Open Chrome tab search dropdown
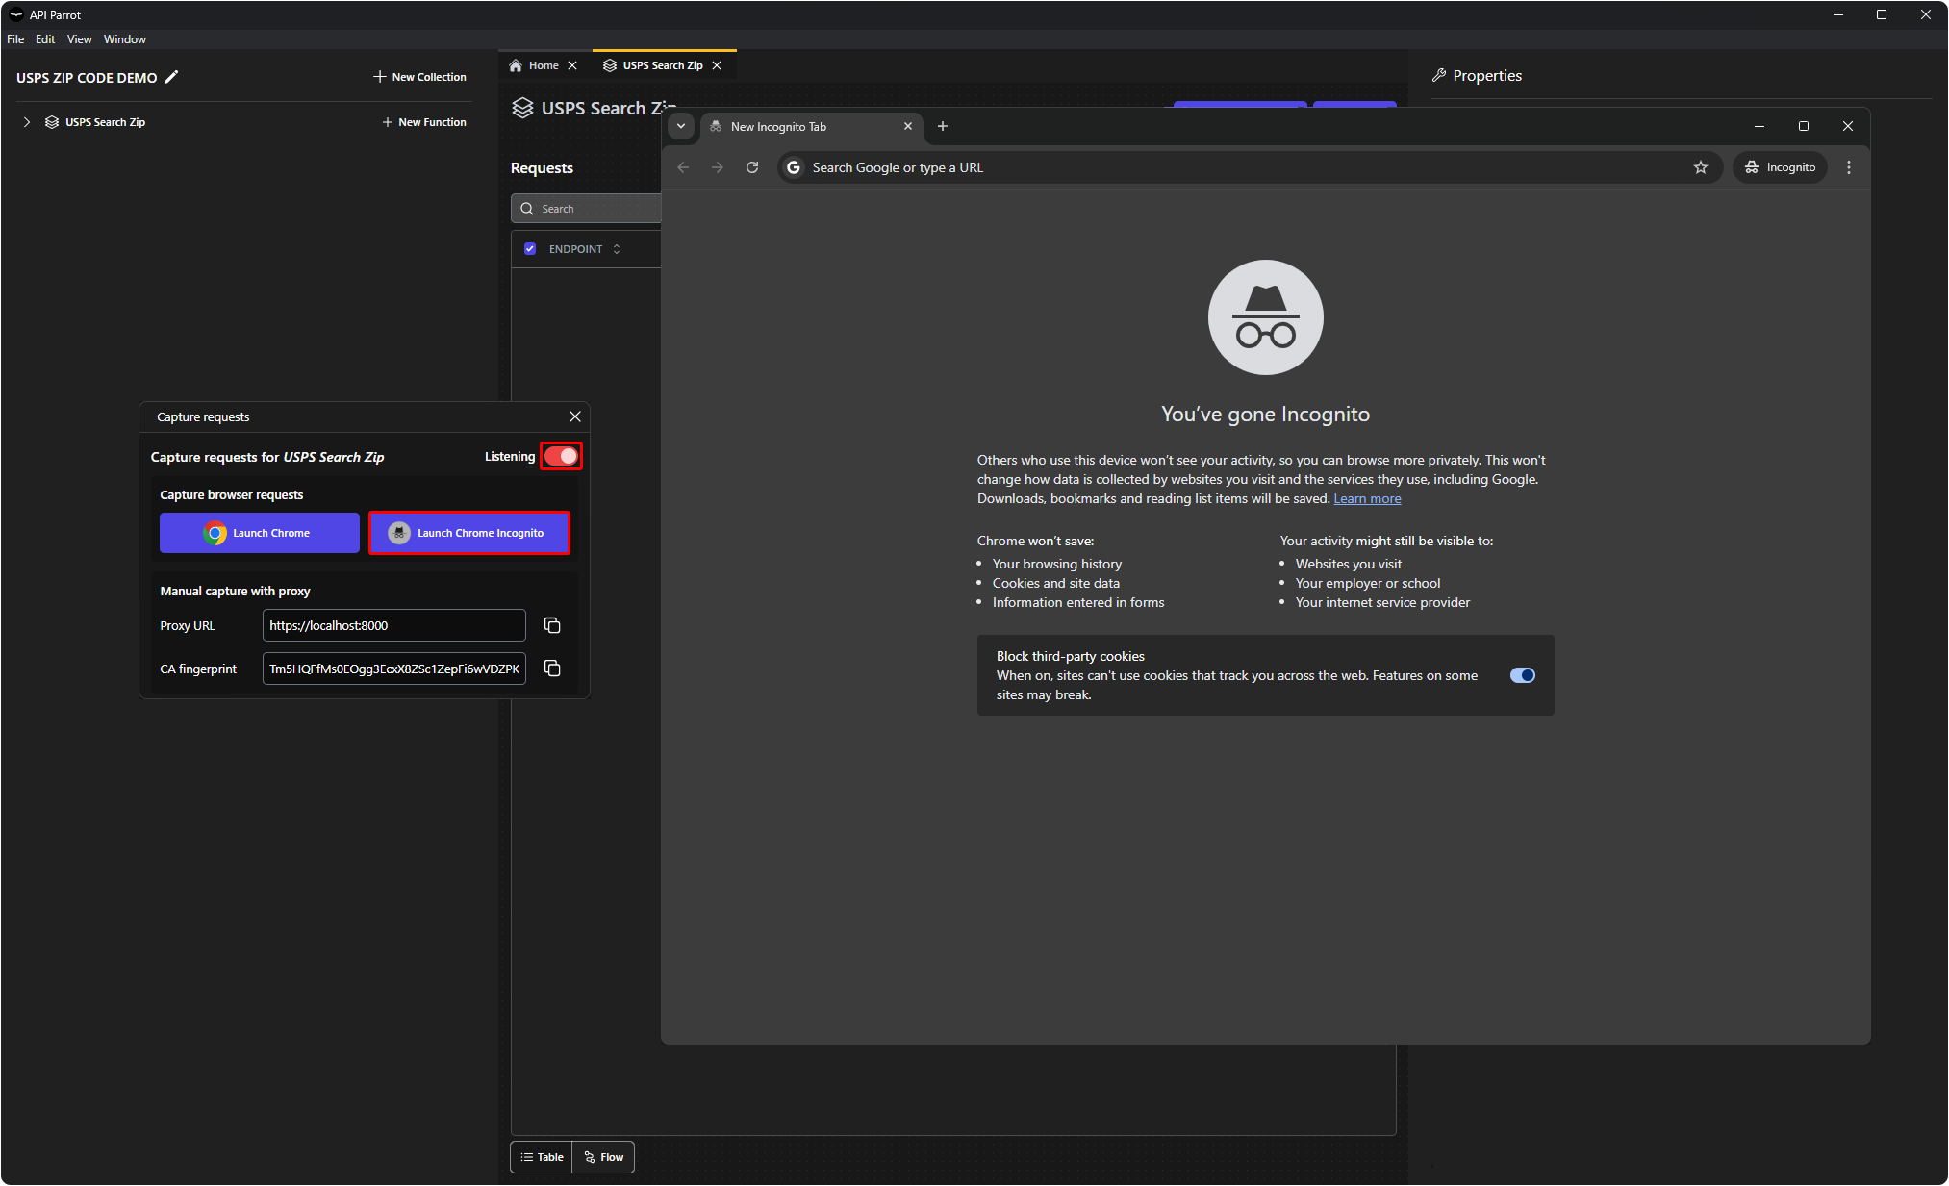This screenshot has width=1949, height=1186. (x=681, y=126)
